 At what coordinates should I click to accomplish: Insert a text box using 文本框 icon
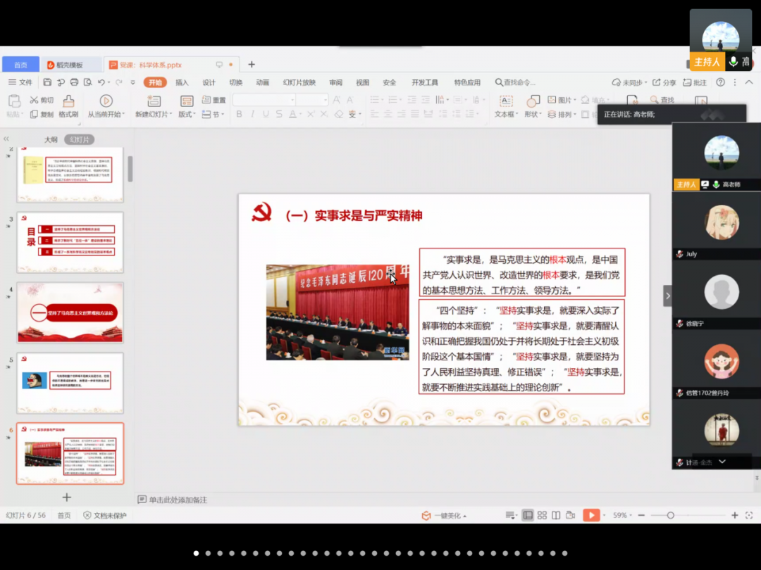pyautogui.click(x=505, y=101)
